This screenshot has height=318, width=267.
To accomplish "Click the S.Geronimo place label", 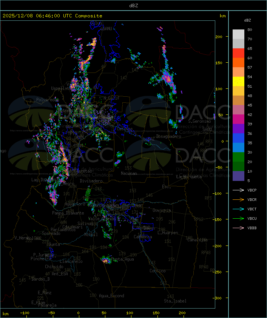I will click(199, 121).
